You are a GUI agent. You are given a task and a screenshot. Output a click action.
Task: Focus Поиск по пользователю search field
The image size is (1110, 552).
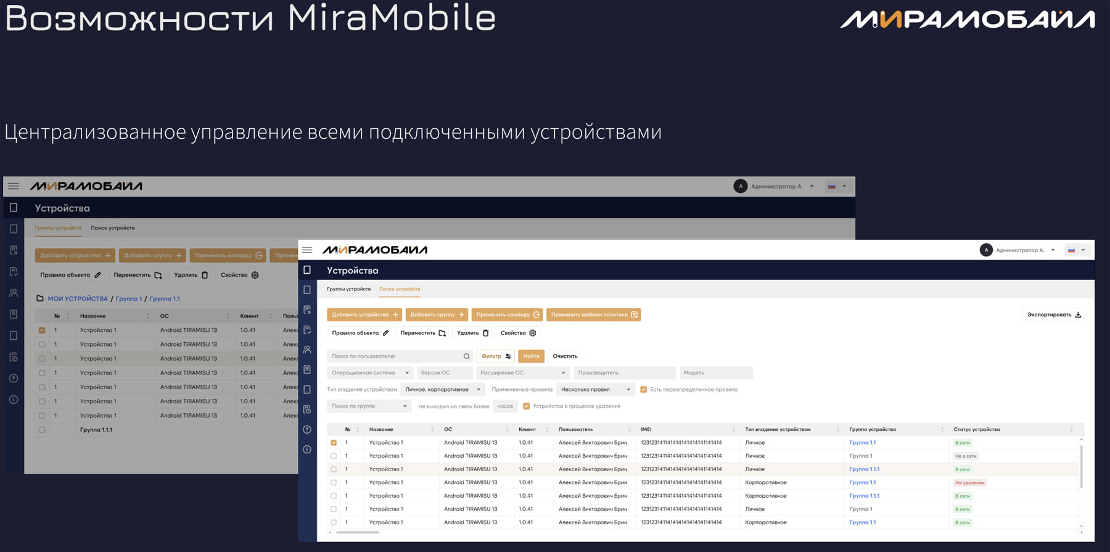(x=400, y=356)
